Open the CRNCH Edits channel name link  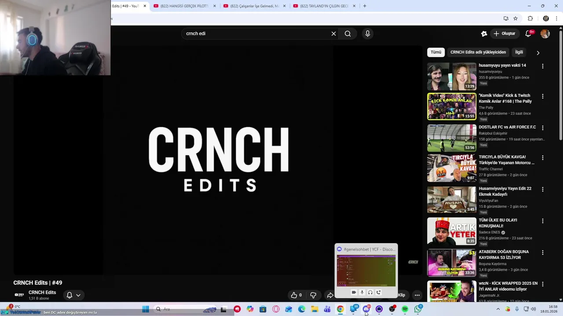[x=42, y=293]
